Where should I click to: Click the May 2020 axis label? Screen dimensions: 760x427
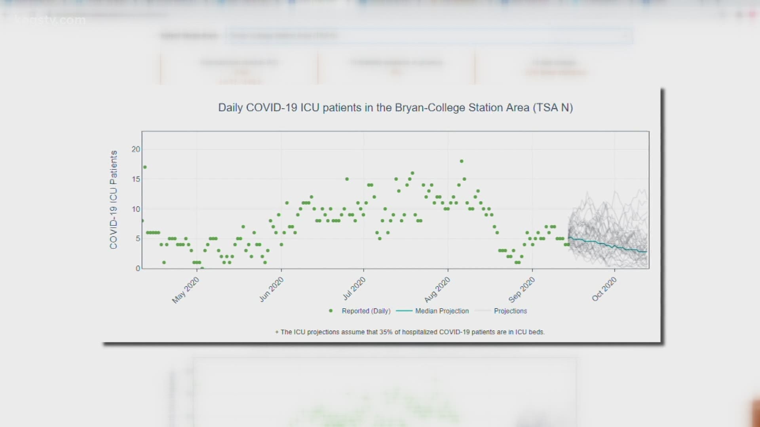(x=185, y=290)
